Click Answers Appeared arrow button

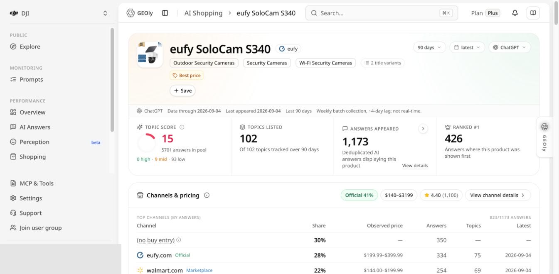pos(423,129)
